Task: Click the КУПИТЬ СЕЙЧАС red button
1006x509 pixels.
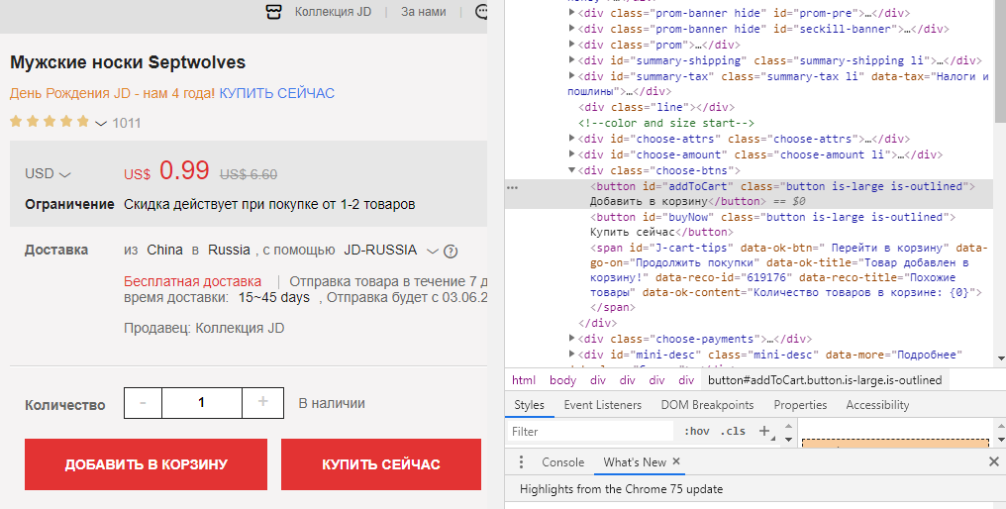Action: (x=381, y=464)
